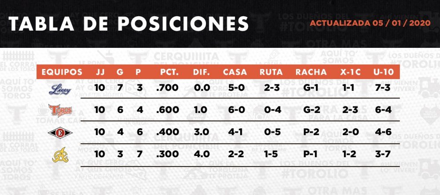Click the RUTA column header
The width and height of the screenshot is (440, 195).
[x=271, y=72]
